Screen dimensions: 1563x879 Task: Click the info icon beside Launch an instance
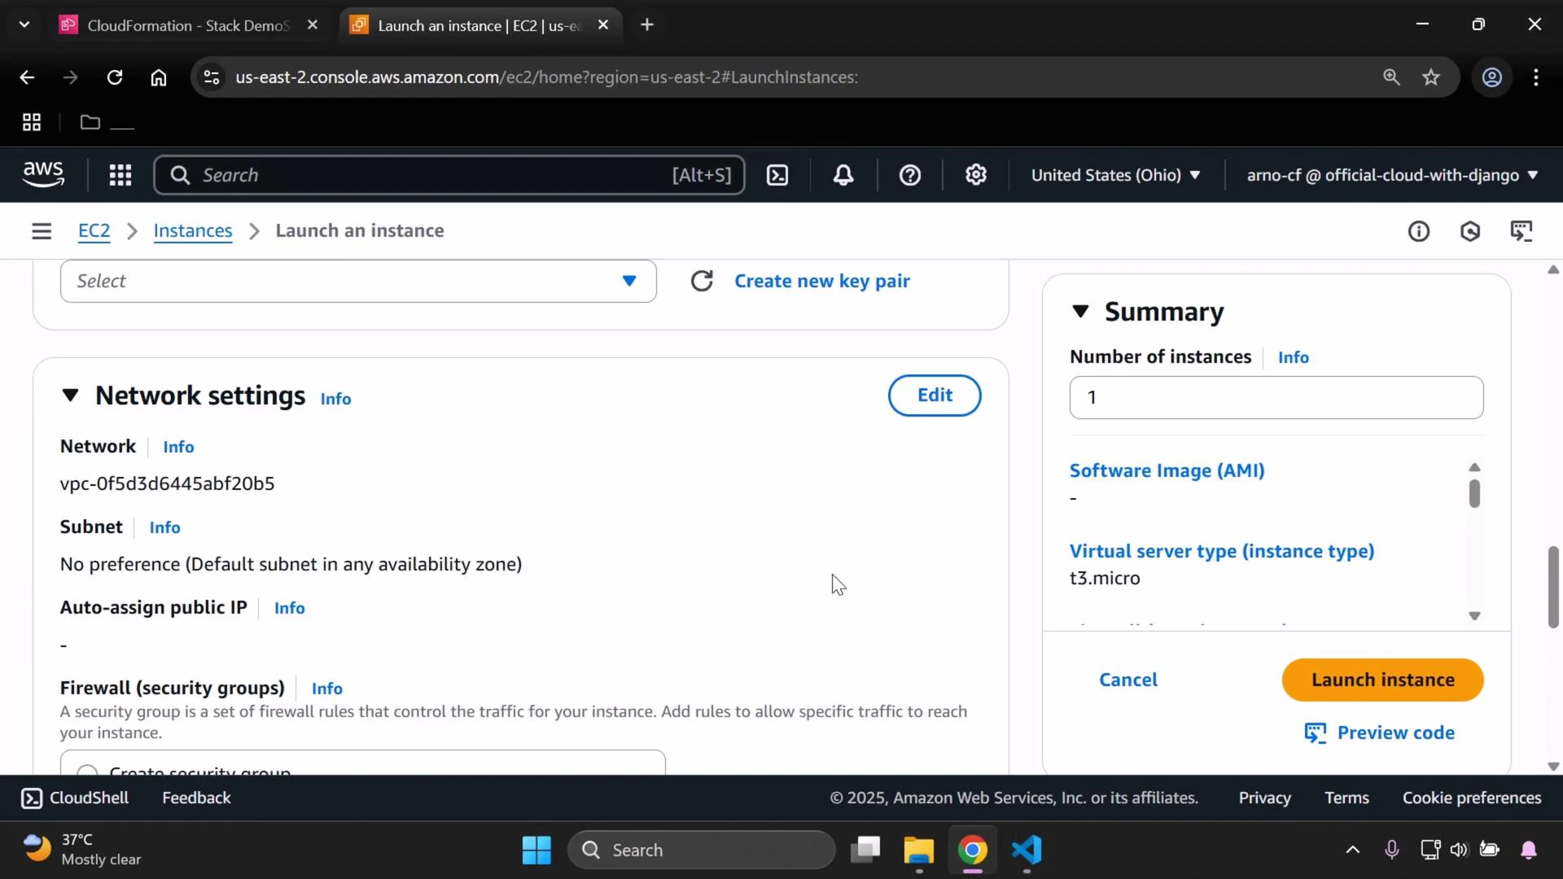point(1419,231)
